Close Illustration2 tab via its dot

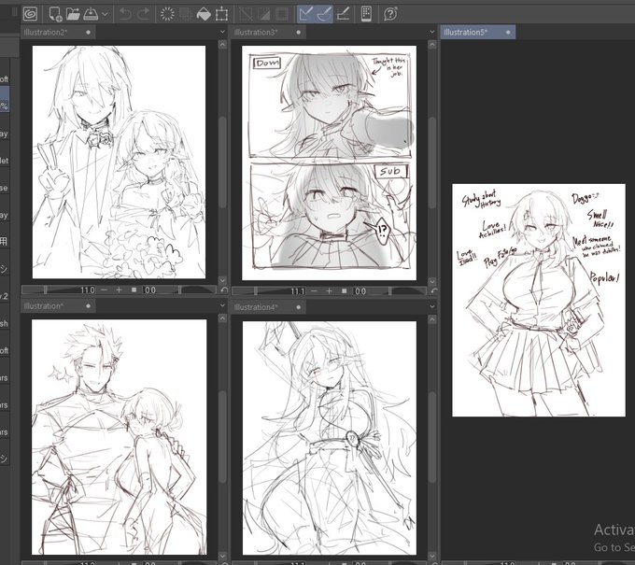(x=89, y=33)
